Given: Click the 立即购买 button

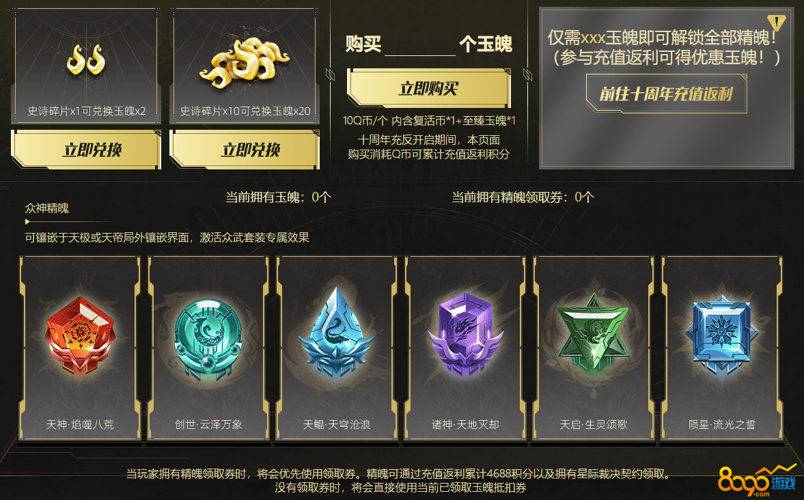Looking at the screenshot, I should coord(429,88).
